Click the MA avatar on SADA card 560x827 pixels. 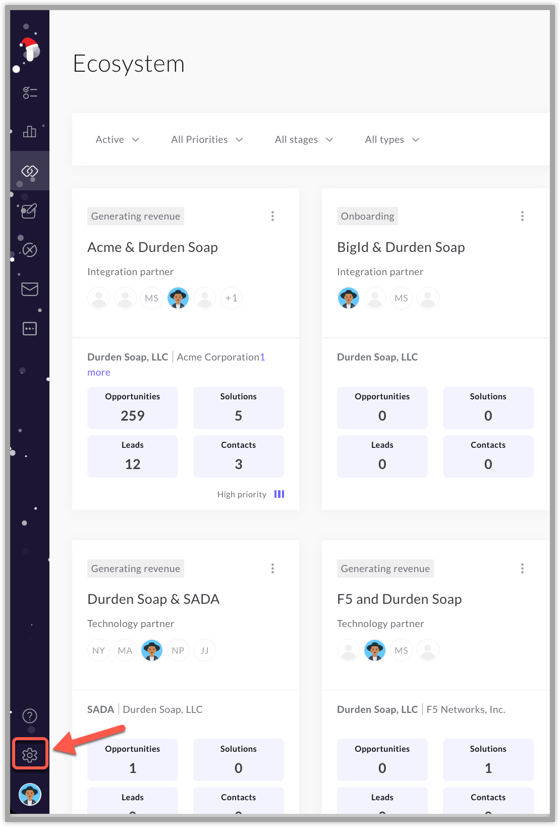(125, 650)
